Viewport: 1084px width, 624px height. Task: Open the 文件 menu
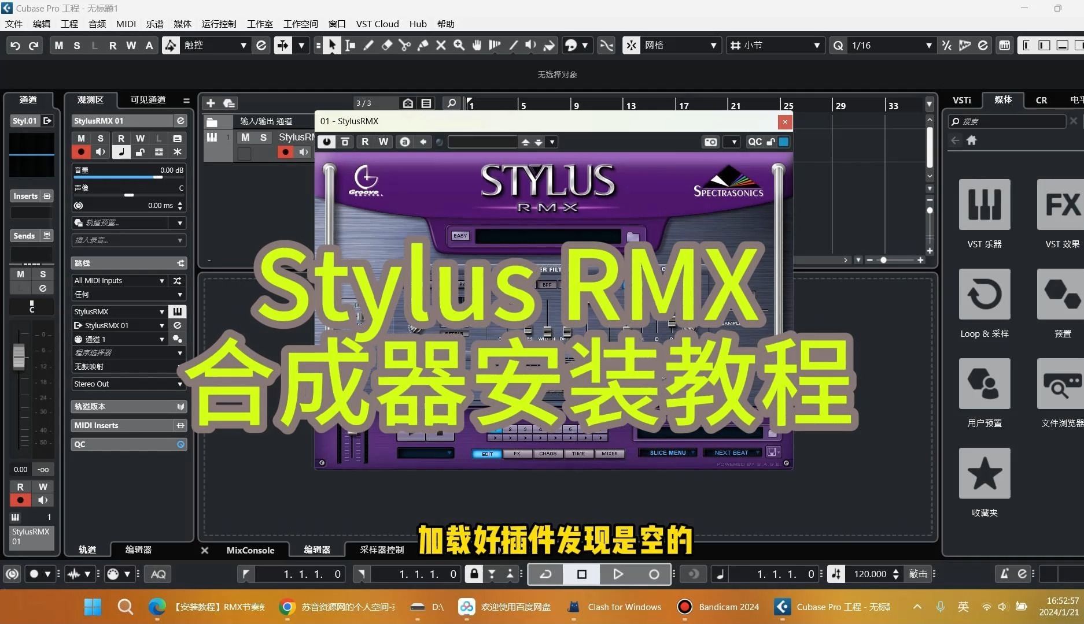point(14,24)
